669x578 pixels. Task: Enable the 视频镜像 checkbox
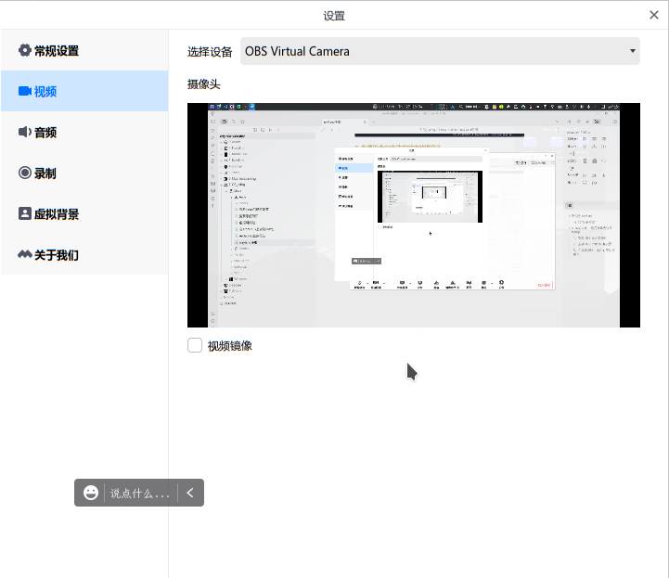tap(195, 346)
